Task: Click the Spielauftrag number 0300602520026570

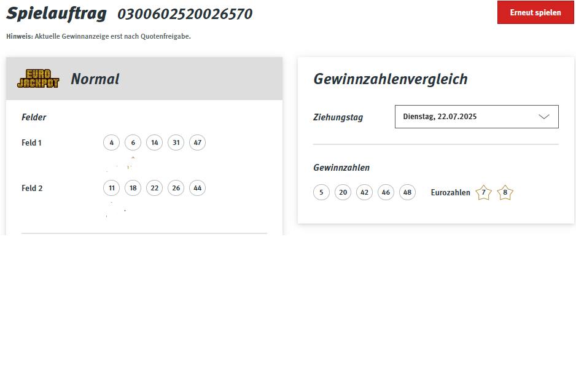Action: coord(185,14)
